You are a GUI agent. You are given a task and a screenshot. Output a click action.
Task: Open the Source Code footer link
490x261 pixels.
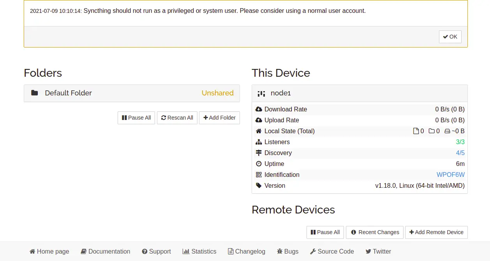point(332,252)
